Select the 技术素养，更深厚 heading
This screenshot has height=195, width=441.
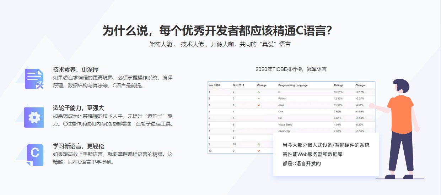pos(76,69)
